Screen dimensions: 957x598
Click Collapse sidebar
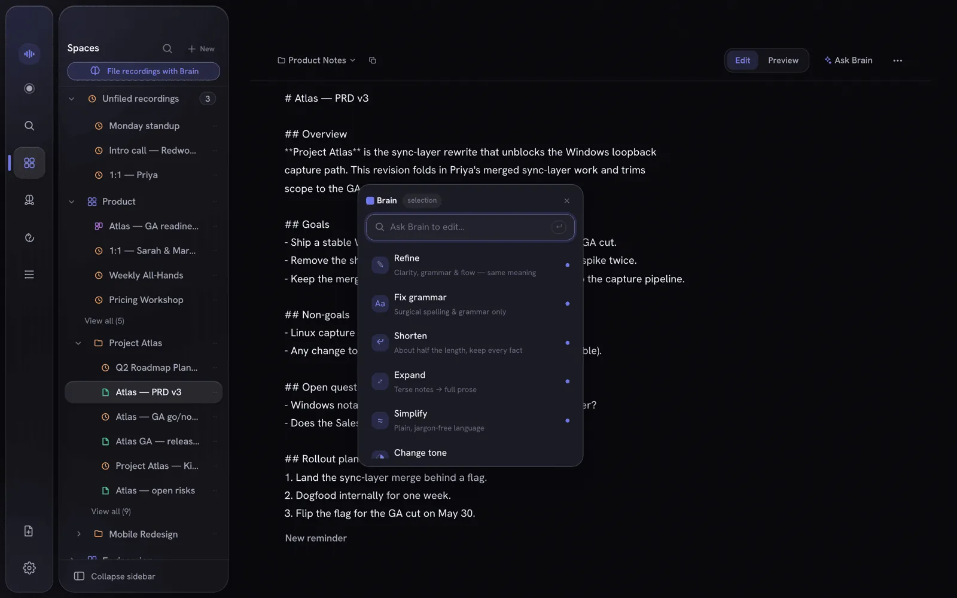114,576
